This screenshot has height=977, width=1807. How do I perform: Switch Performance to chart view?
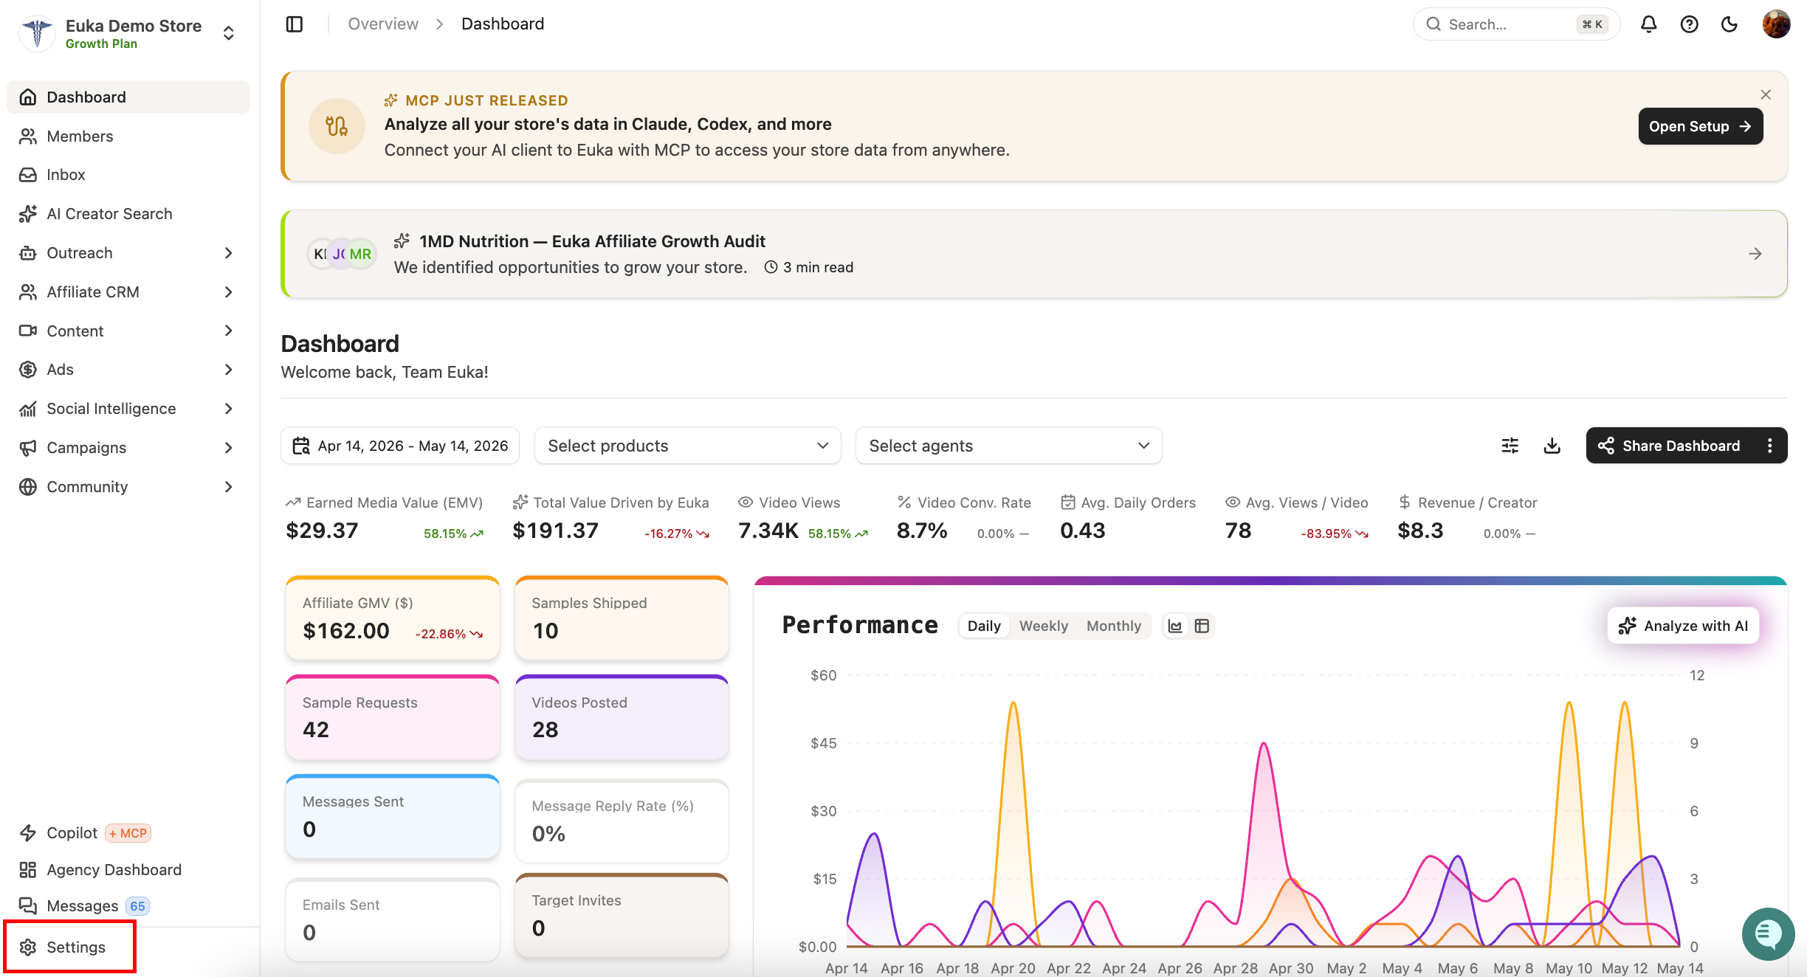pos(1175,626)
